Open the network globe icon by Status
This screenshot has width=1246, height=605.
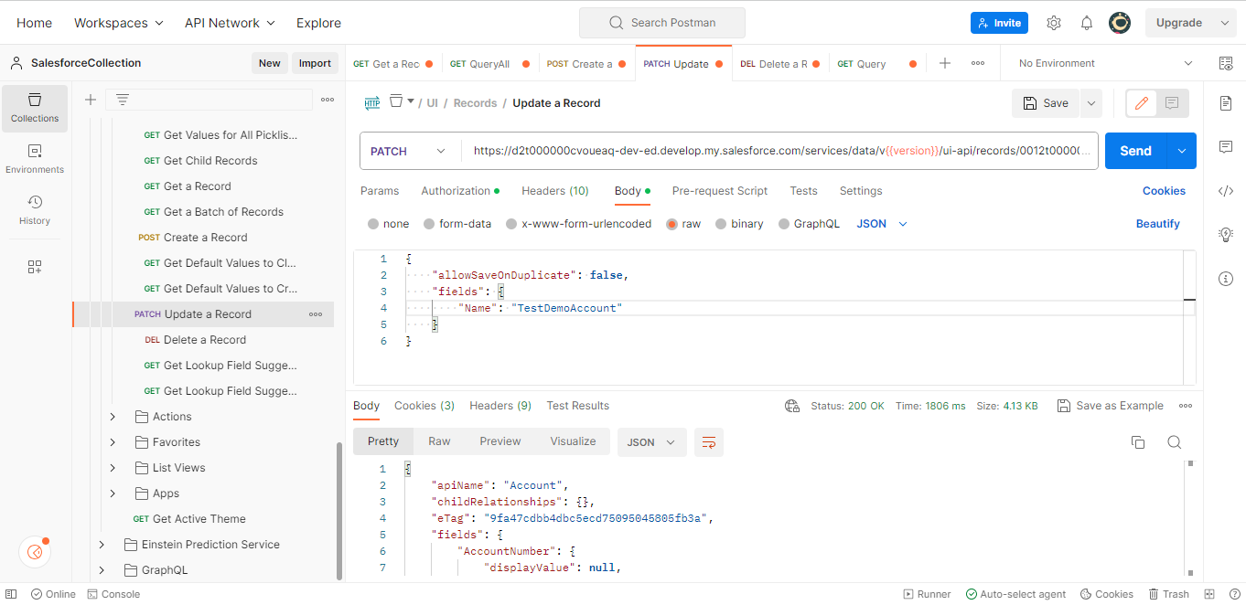pyautogui.click(x=792, y=406)
